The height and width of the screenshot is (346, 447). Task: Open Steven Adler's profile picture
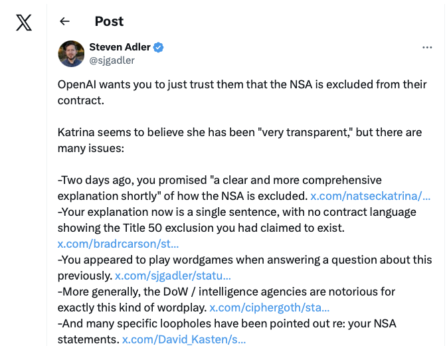[71, 54]
